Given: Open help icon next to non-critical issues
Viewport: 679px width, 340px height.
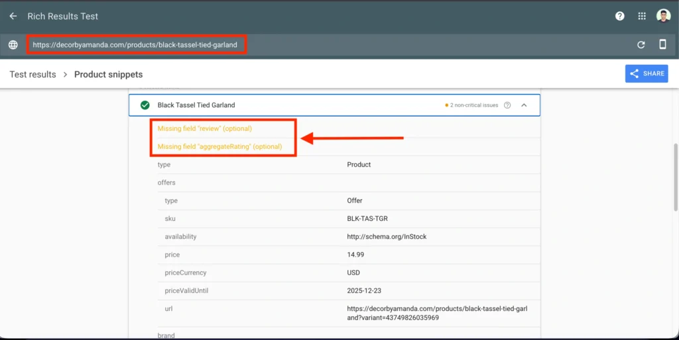Looking at the screenshot, I should coord(507,105).
